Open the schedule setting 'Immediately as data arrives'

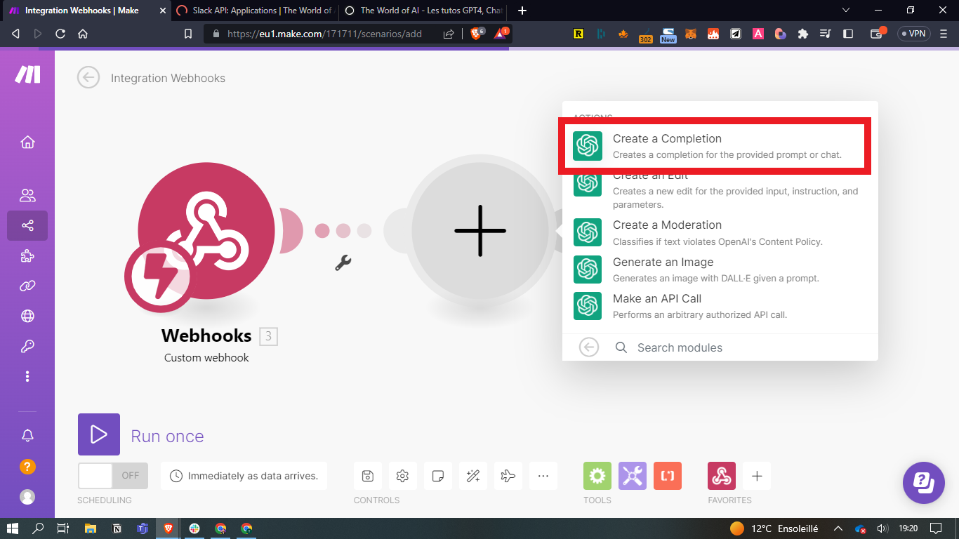click(x=244, y=476)
